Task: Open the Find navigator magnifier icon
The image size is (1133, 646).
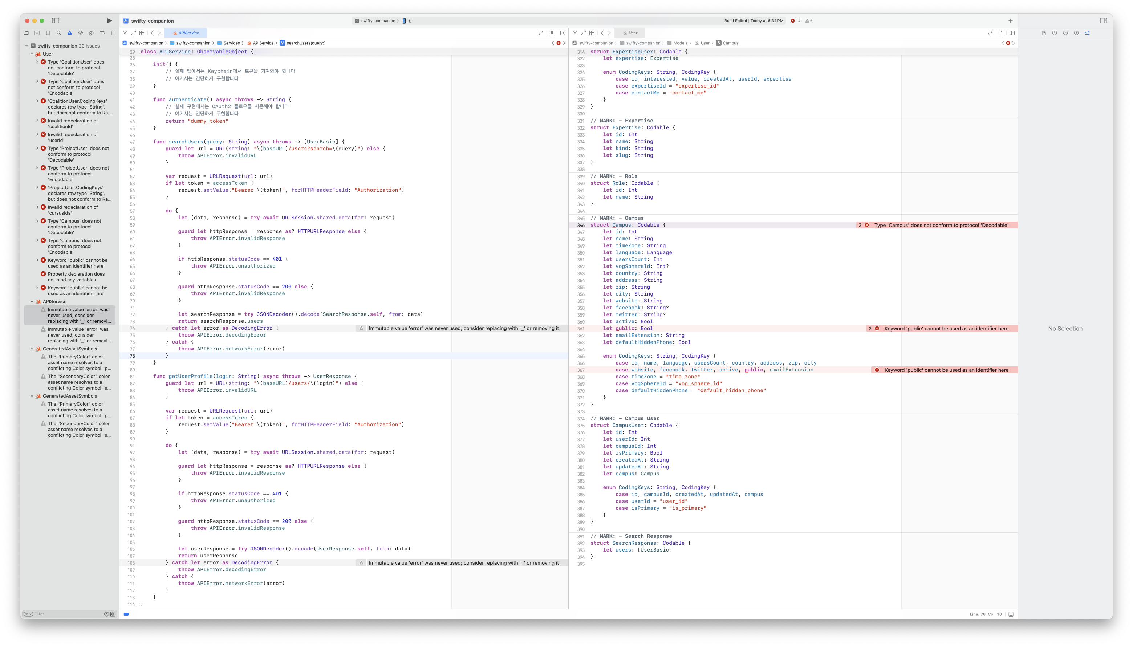Action: click(58, 33)
